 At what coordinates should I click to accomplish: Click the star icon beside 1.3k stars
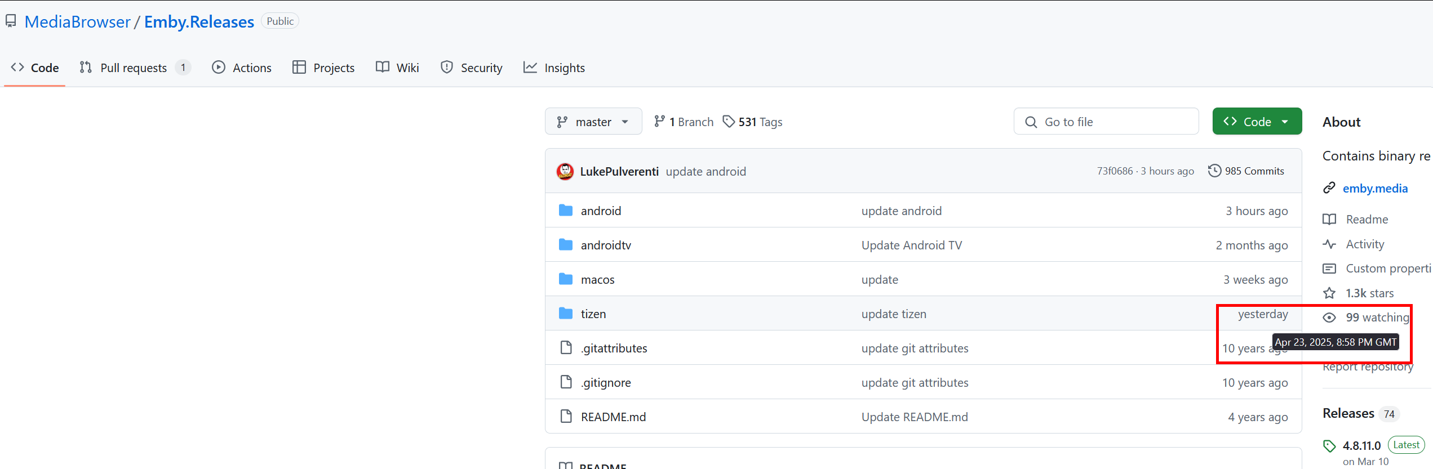1329,293
